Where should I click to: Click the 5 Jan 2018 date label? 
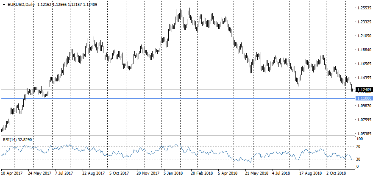[173, 173]
